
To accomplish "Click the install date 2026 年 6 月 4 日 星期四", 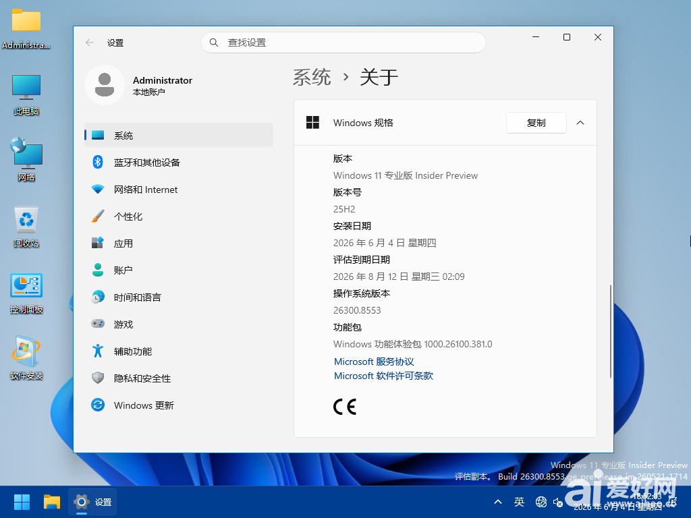I will click(385, 243).
